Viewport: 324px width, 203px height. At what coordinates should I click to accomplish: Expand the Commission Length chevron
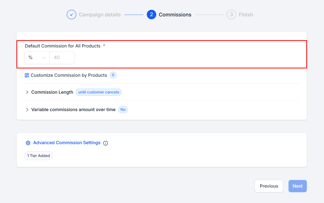(27, 92)
